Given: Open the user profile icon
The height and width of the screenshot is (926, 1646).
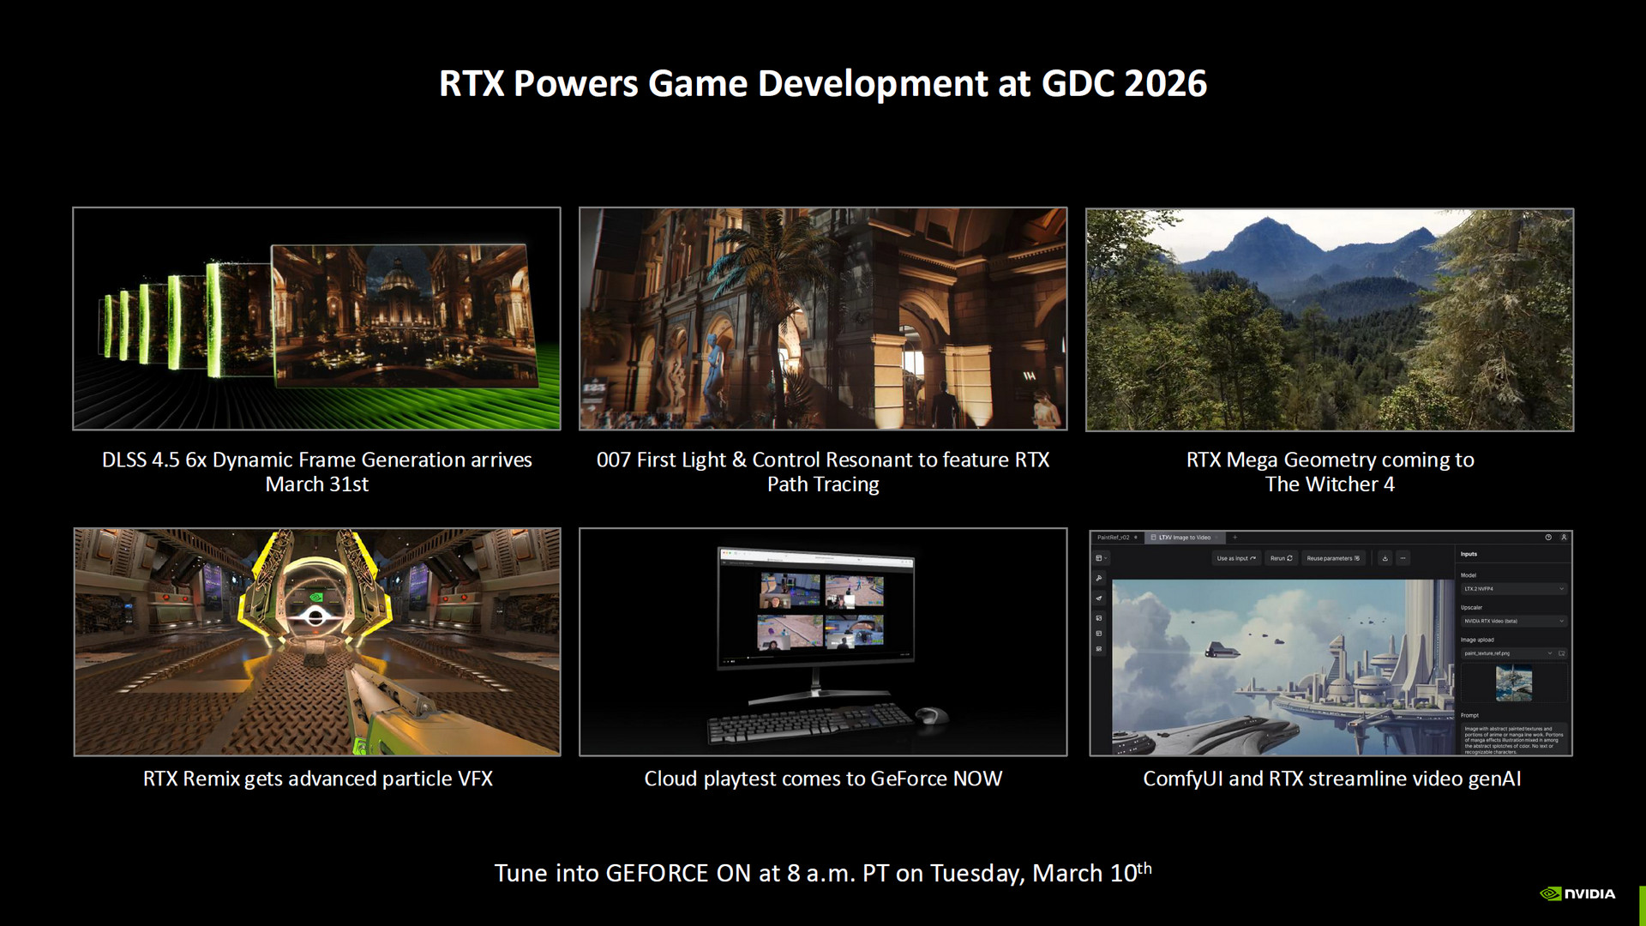Looking at the screenshot, I should click(x=1564, y=538).
